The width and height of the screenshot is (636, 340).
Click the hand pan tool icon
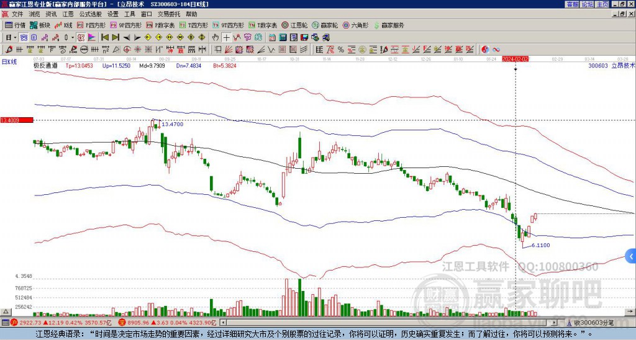pyautogui.click(x=216, y=38)
